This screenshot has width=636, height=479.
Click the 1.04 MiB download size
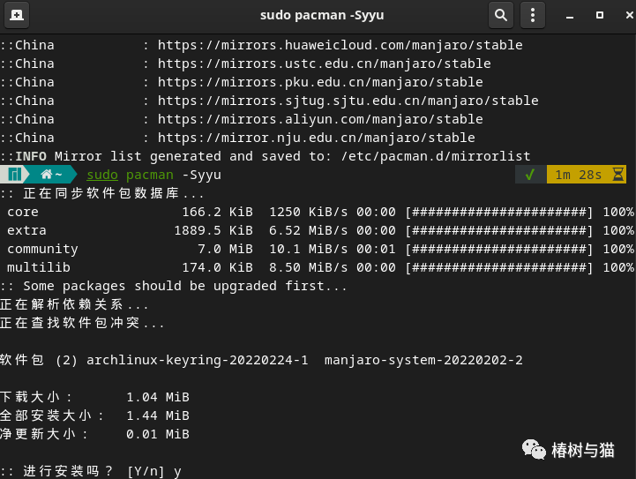(158, 397)
